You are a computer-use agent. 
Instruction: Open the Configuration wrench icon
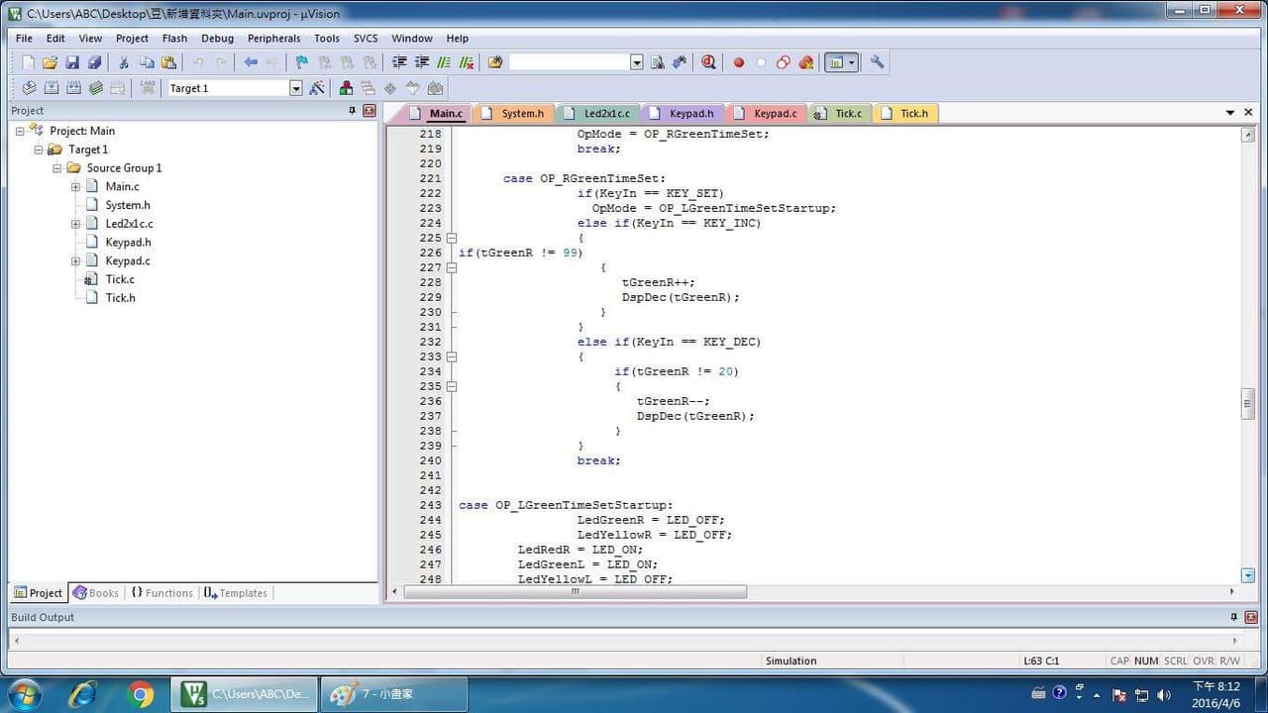point(877,61)
